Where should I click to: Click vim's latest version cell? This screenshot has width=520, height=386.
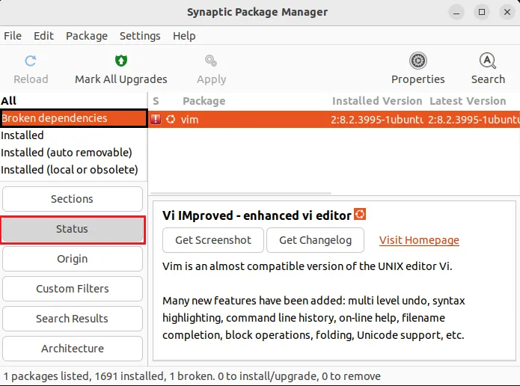click(474, 120)
